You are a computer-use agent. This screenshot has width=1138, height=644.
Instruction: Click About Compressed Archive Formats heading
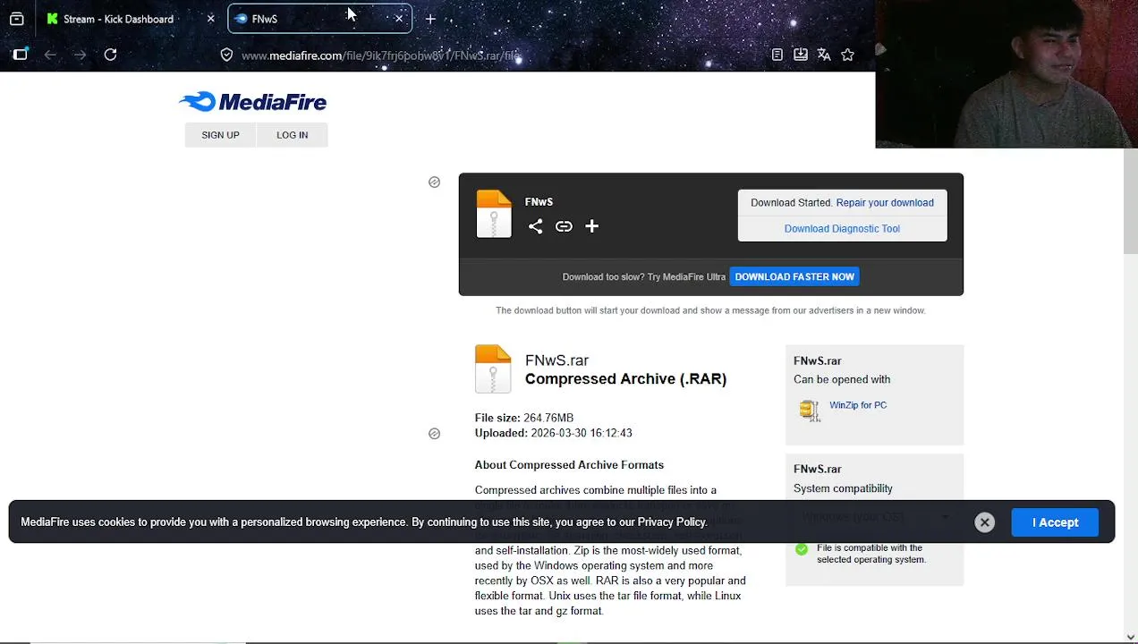click(569, 465)
